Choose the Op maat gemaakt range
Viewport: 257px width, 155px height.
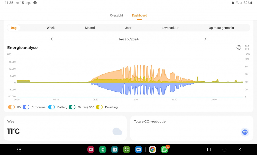[x=221, y=28]
